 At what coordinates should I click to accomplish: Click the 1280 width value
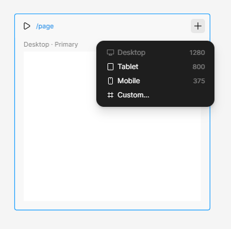coord(197,53)
